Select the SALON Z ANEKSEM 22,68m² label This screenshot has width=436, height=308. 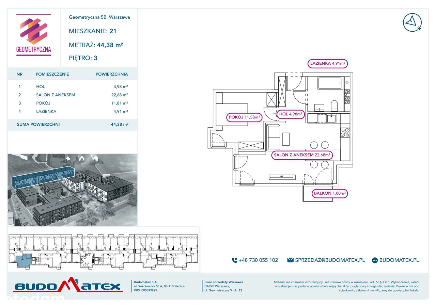(302, 155)
